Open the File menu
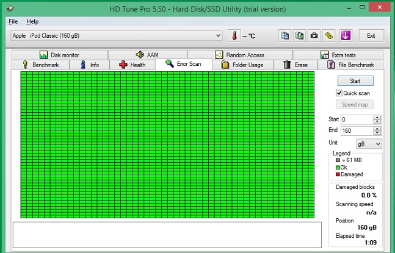 (x=13, y=21)
